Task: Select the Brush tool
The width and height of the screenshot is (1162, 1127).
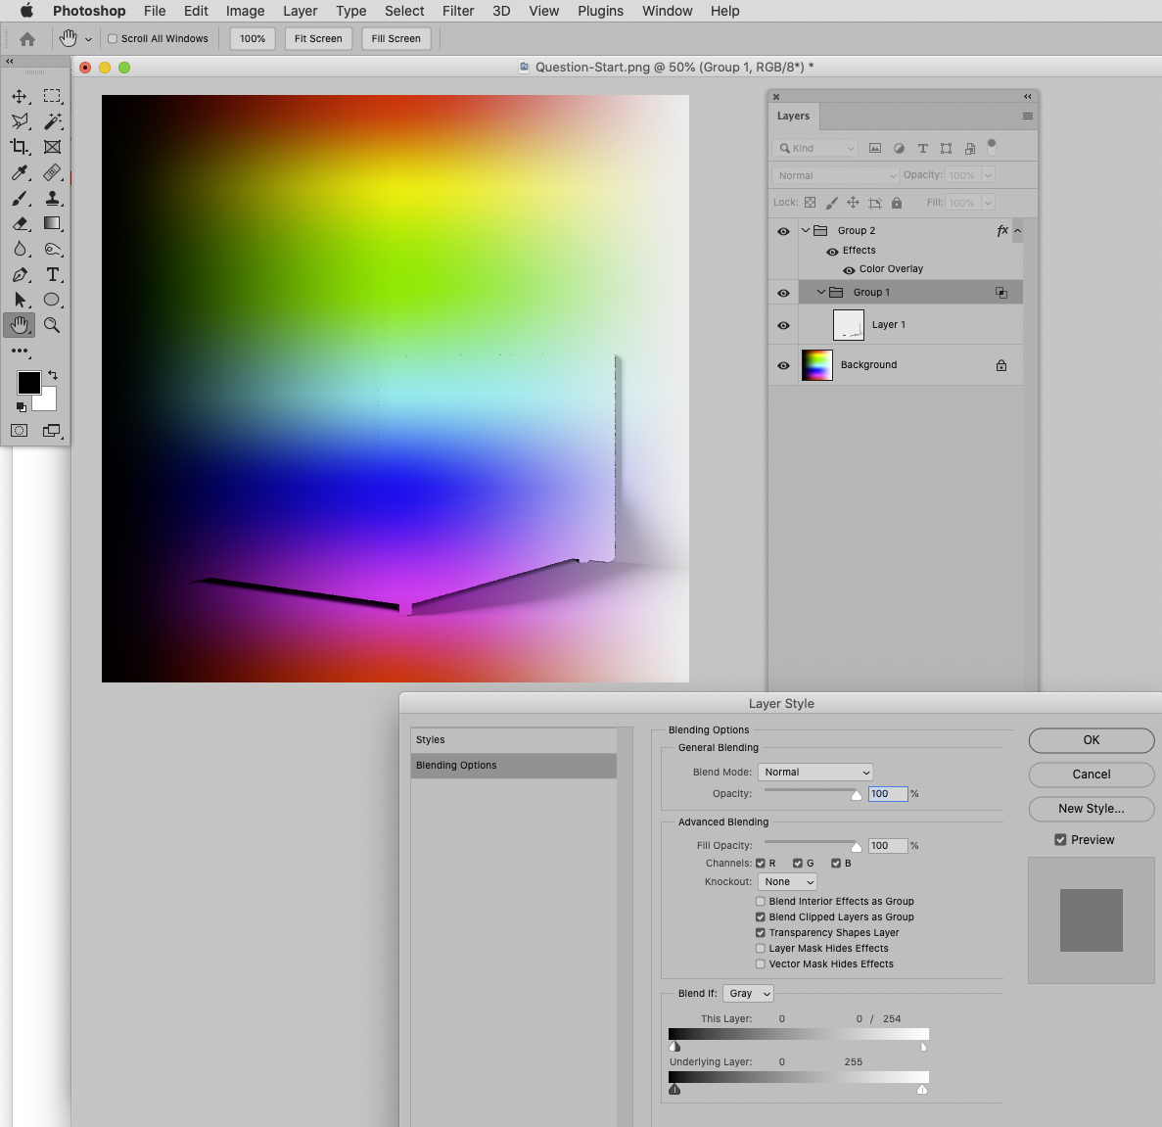Action: [20, 199]
